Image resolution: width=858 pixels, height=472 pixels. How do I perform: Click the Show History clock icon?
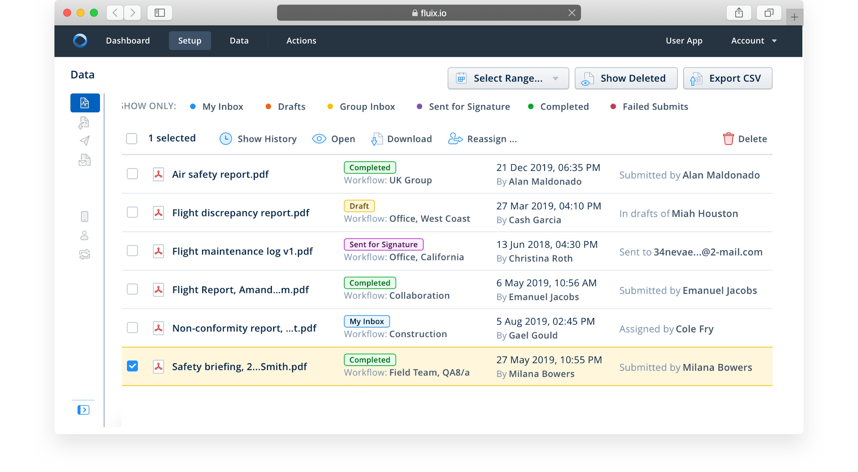tap(225, 139)
